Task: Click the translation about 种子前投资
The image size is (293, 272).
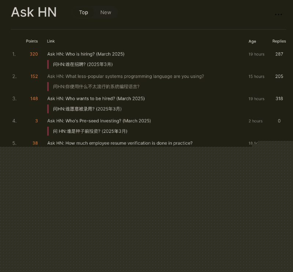Action: [90, 131]
